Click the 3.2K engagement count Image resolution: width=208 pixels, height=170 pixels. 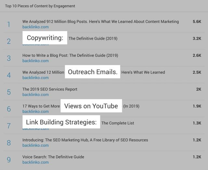click(197, 39)
